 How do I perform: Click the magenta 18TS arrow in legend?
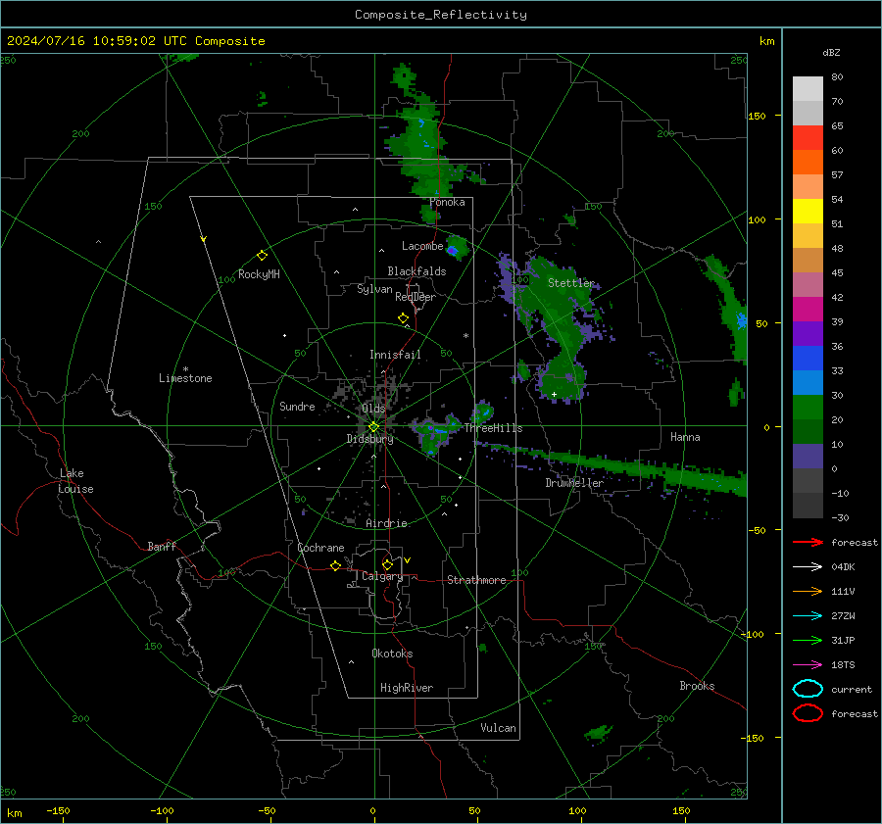point(808,665)
